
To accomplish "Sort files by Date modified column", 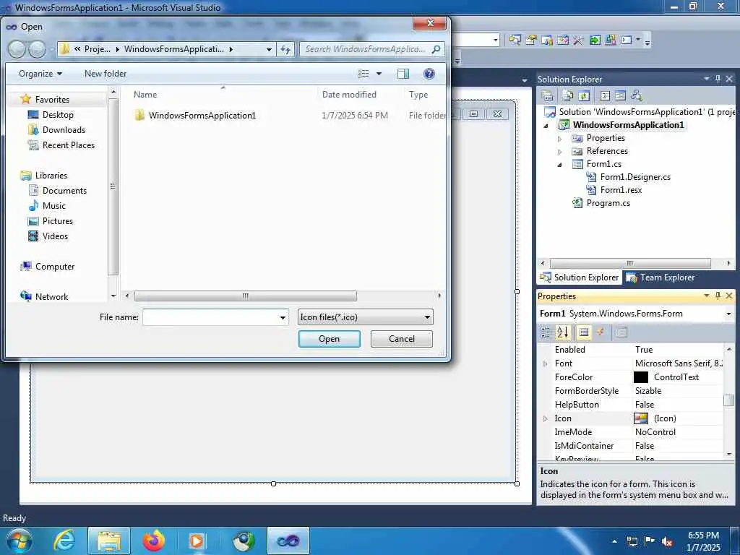I will pos(349,95).
